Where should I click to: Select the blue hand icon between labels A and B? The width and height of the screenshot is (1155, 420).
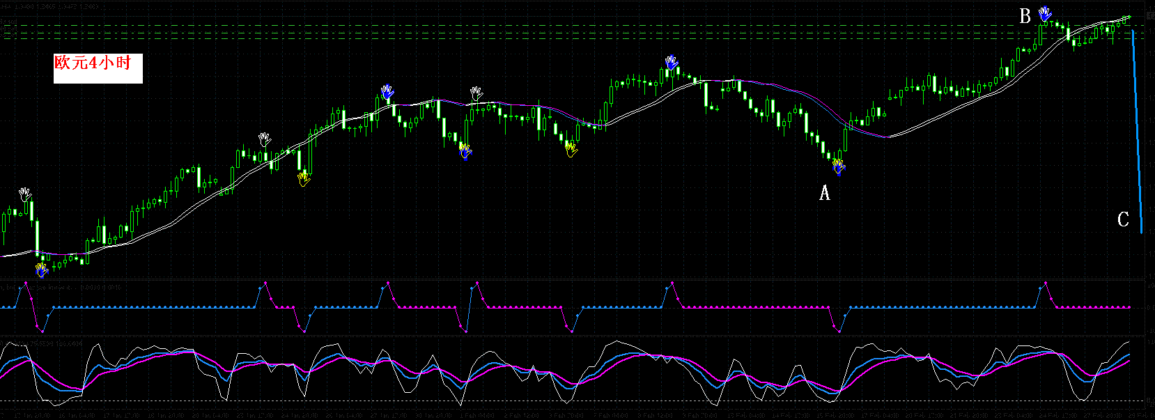coord(671,63)
